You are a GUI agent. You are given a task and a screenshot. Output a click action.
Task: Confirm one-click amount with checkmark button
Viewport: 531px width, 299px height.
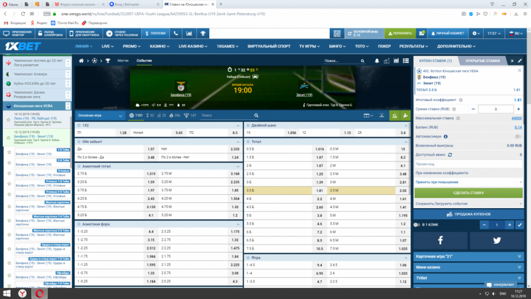click(519, 225)
